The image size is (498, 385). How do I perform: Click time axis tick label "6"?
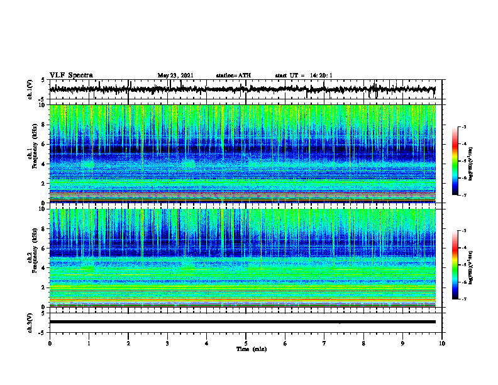click(x=285, y=343)
